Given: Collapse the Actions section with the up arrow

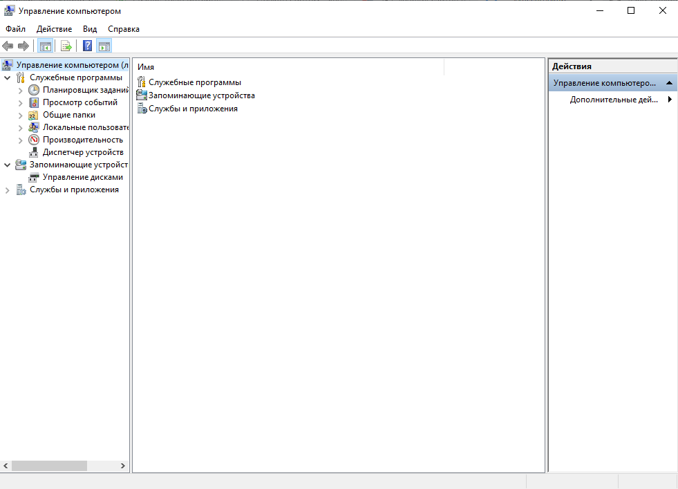Looking at the screenshot, I should tap(669, 83).
